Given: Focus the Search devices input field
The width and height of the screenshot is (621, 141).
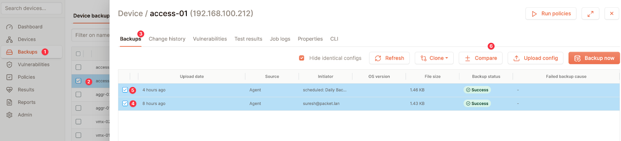Looking at the screenshot, I should [31, 8].
